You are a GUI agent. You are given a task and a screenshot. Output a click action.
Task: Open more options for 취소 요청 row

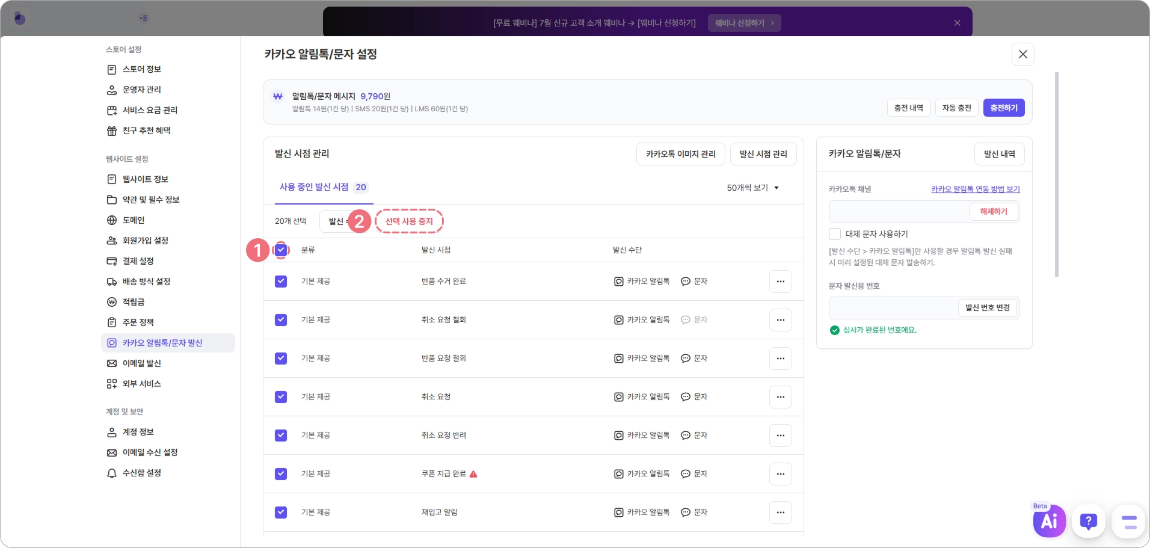tap(780, 397)
